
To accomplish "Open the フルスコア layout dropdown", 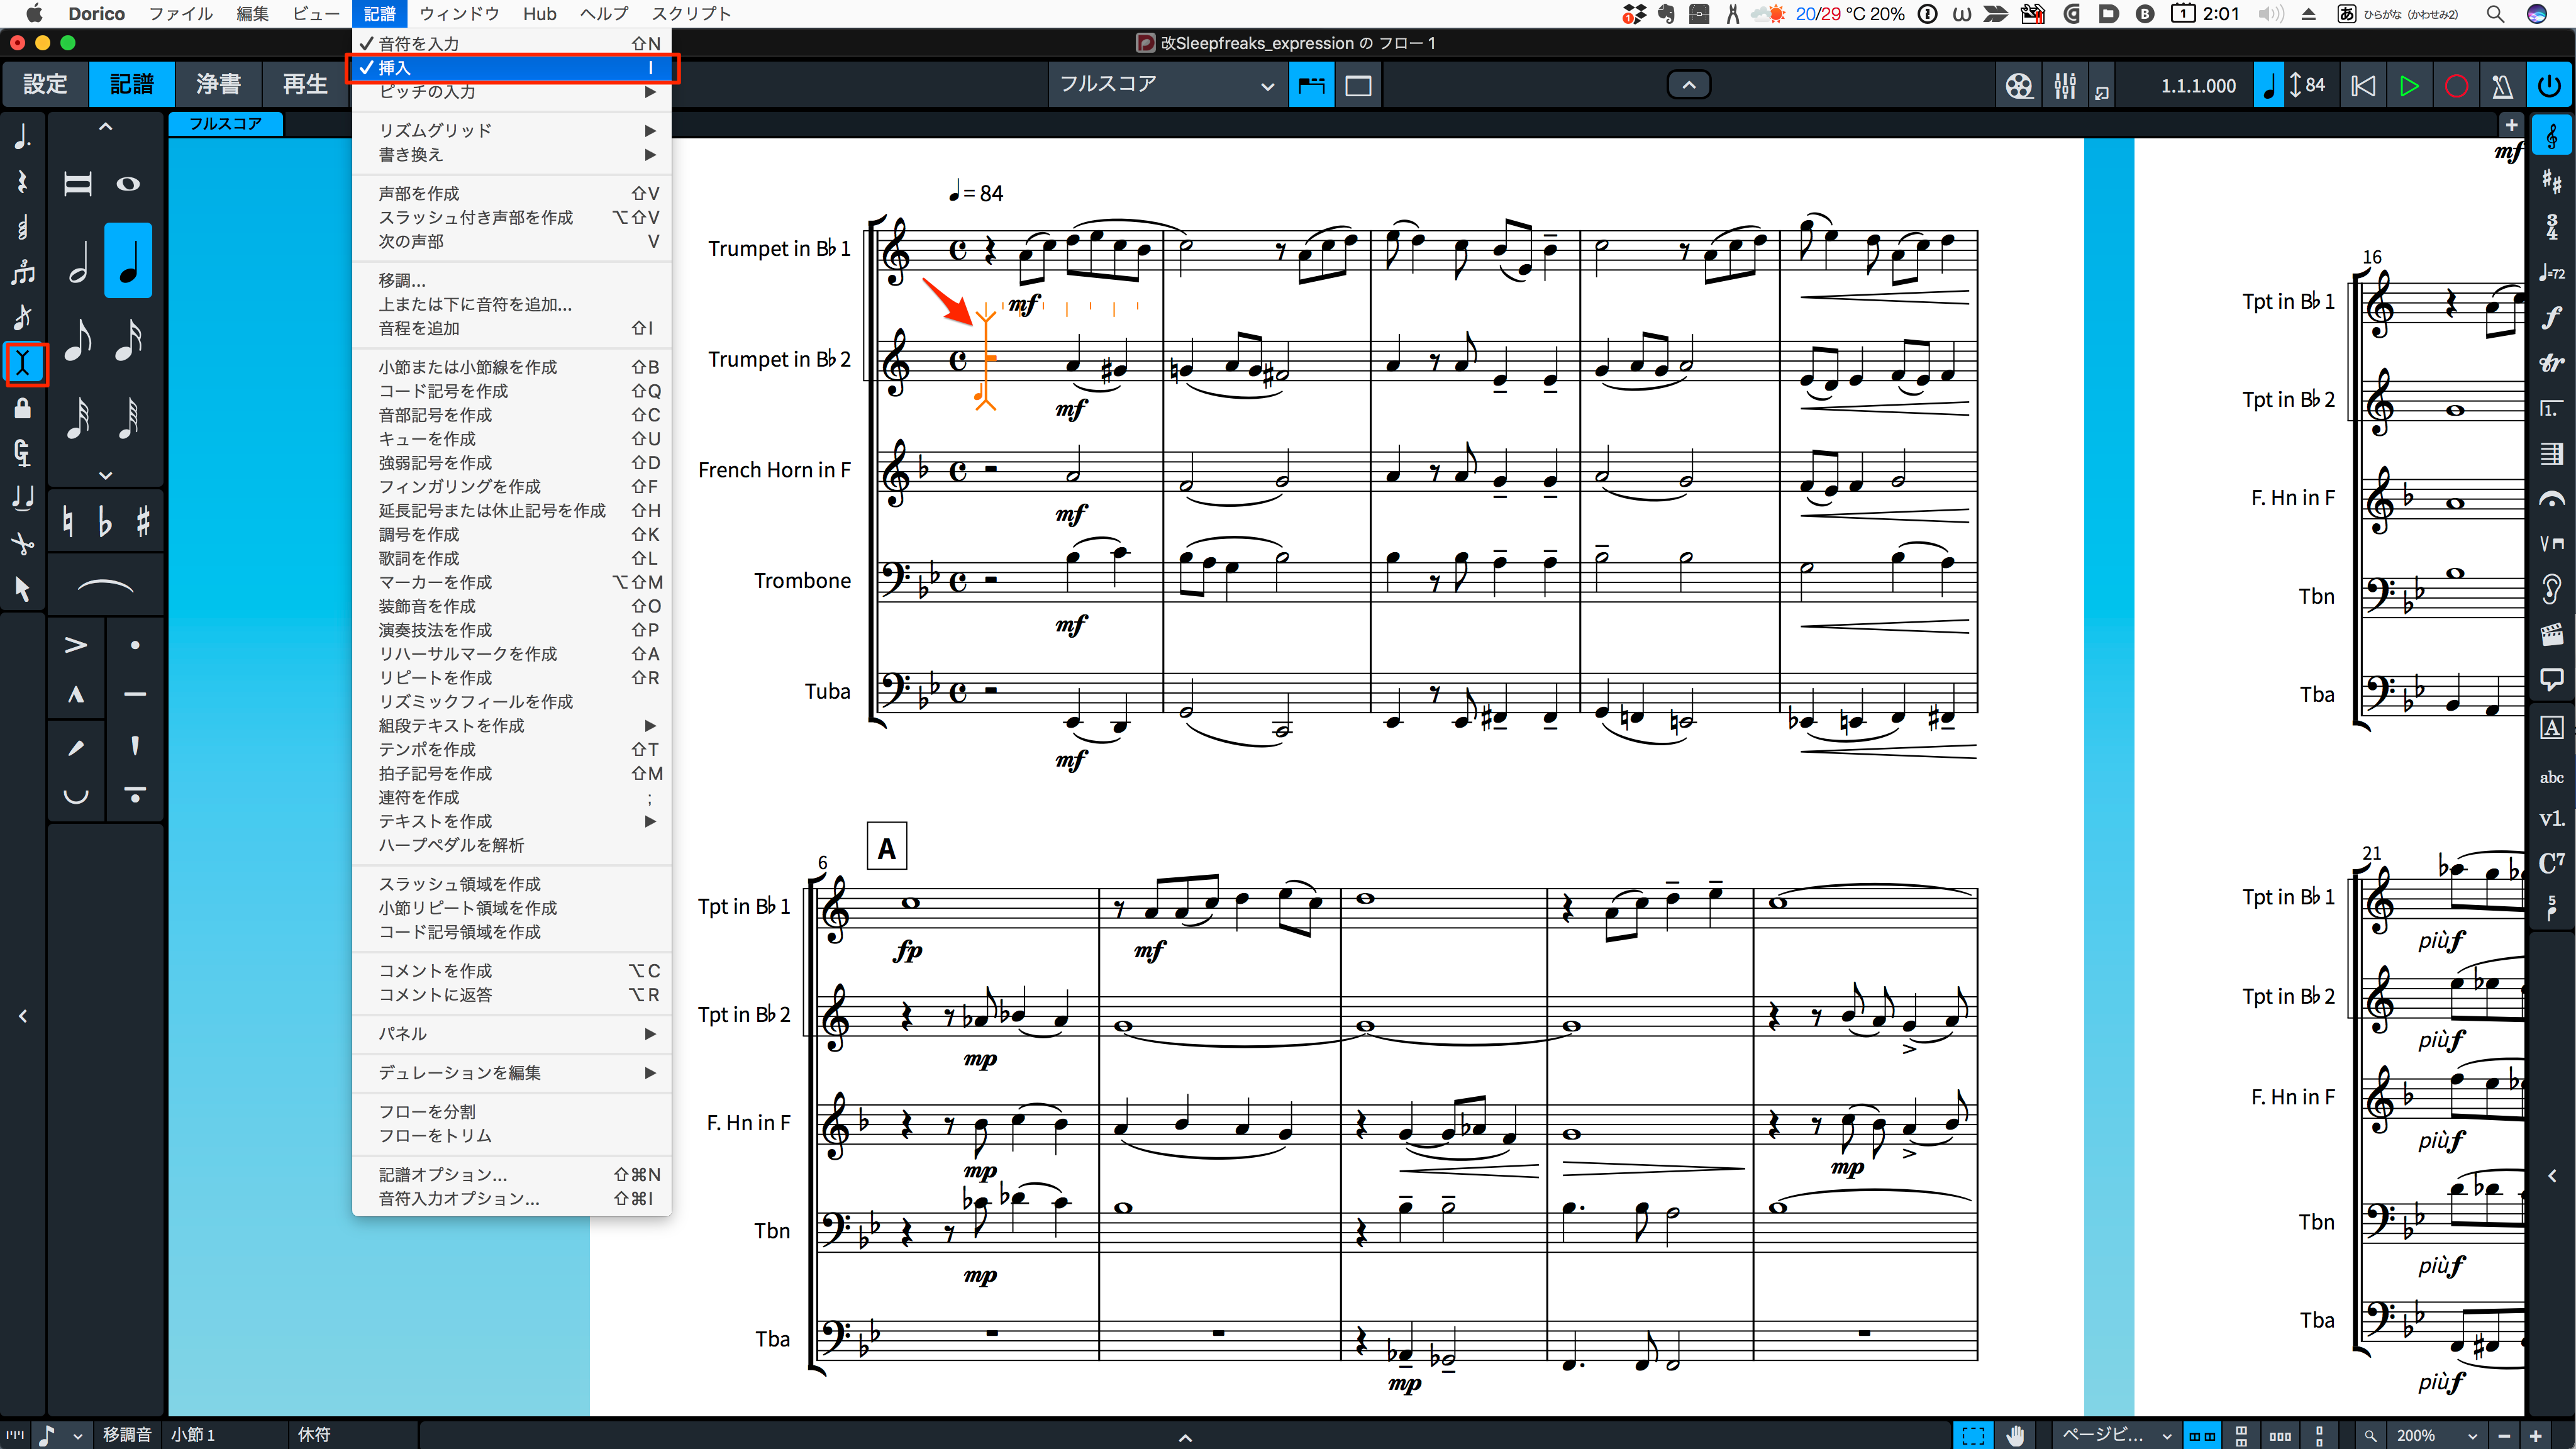I will [1167, 85].
